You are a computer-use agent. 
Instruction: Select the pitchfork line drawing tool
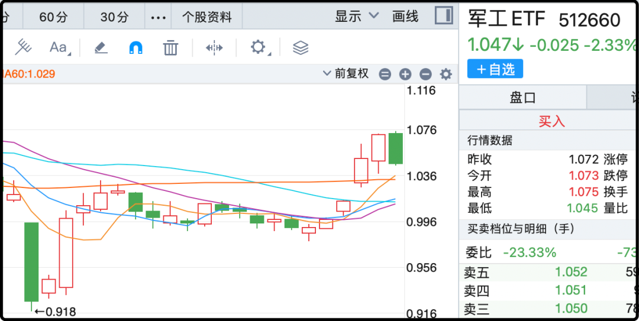tap(24, 47)
